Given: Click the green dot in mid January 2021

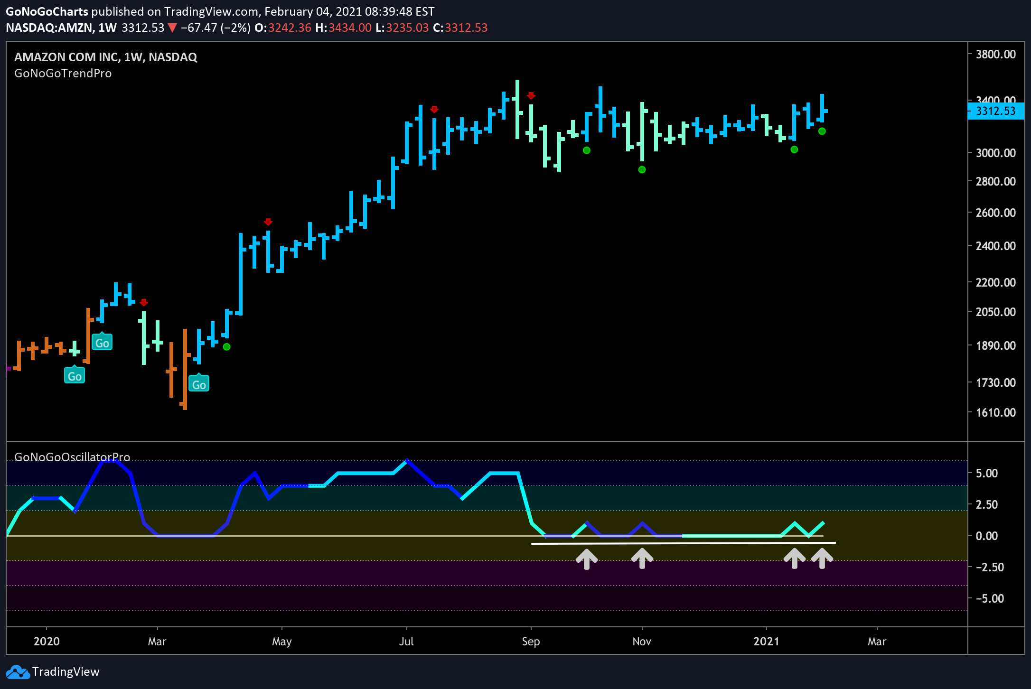Looking at the screenshot, I should tap(794, 149).
